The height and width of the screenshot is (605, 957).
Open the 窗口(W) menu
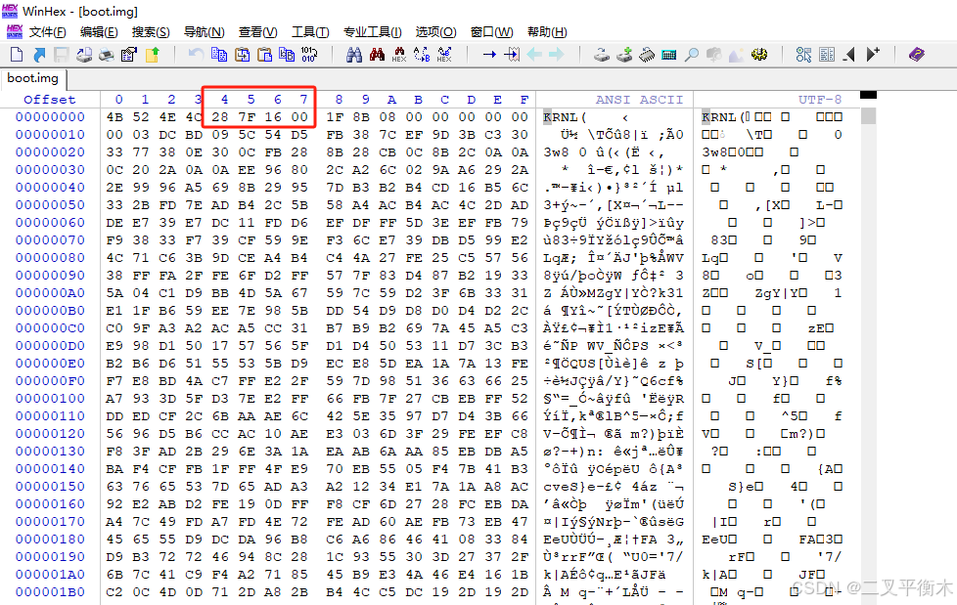(492, 32)
